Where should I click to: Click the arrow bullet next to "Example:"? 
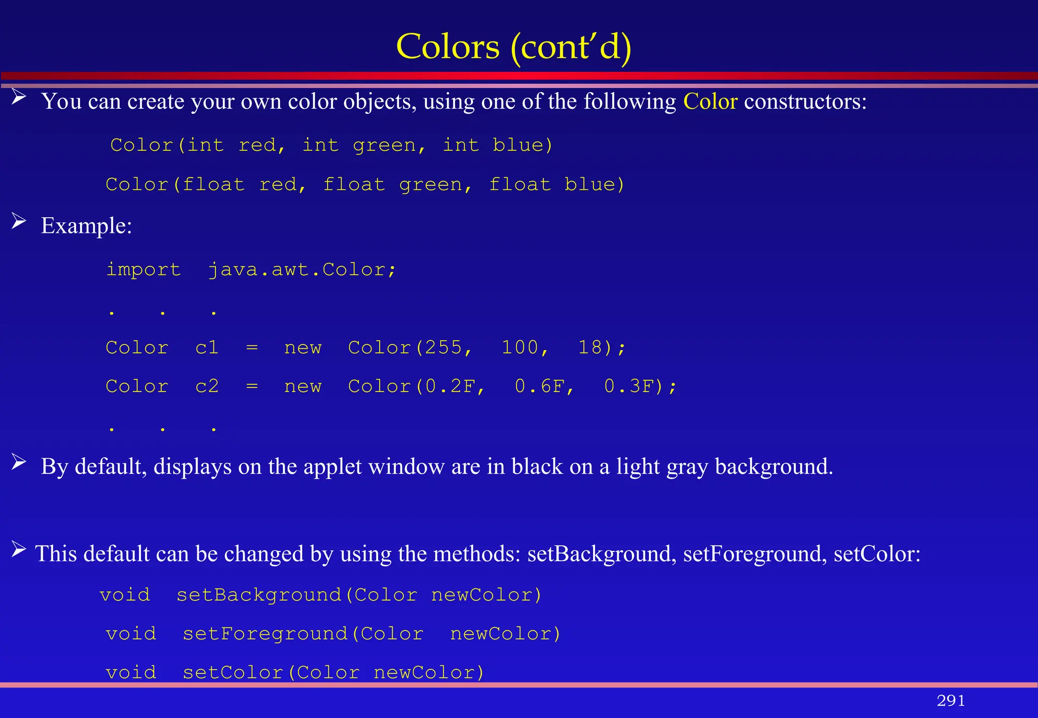pyautogui.click(x=19, y=221)
